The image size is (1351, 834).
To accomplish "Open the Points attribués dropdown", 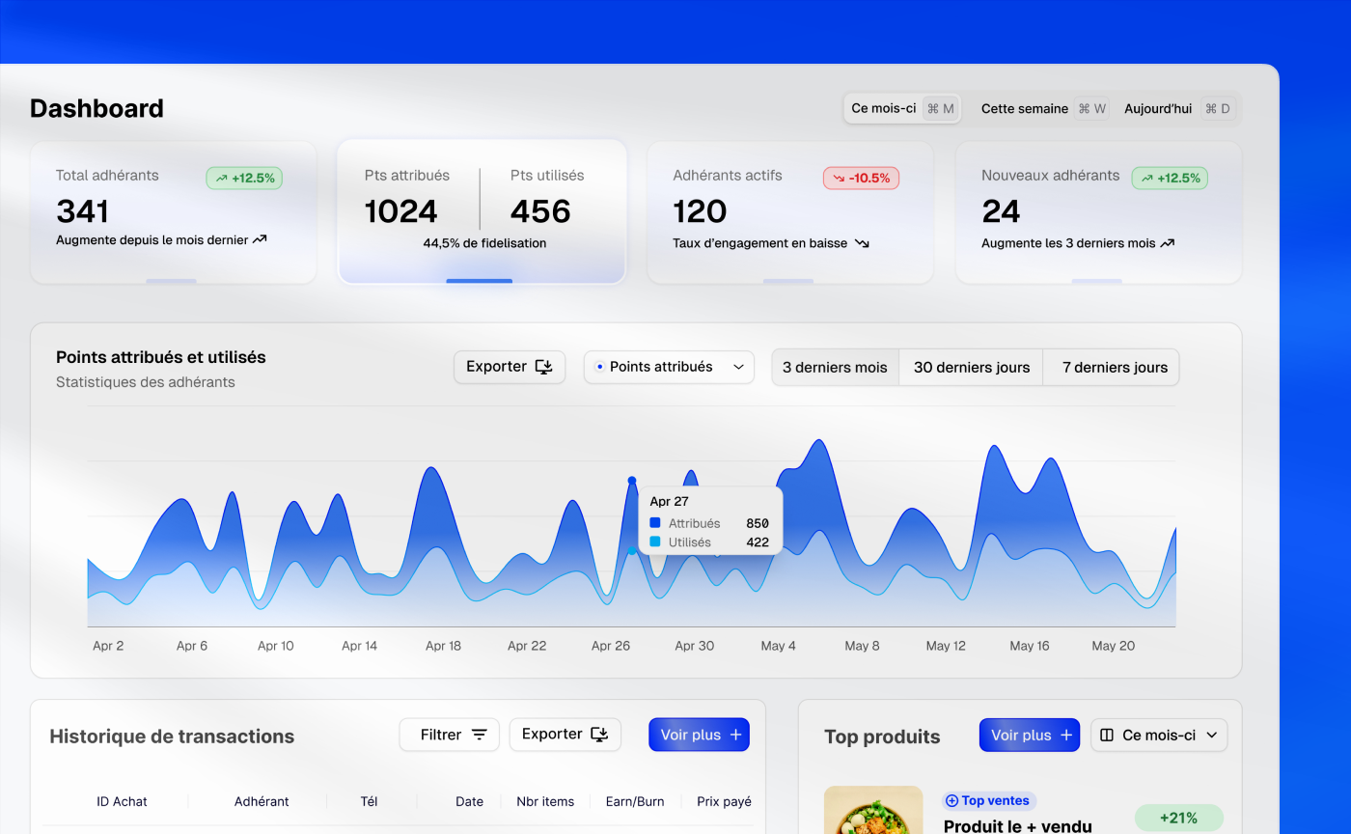I will point(669,367).
